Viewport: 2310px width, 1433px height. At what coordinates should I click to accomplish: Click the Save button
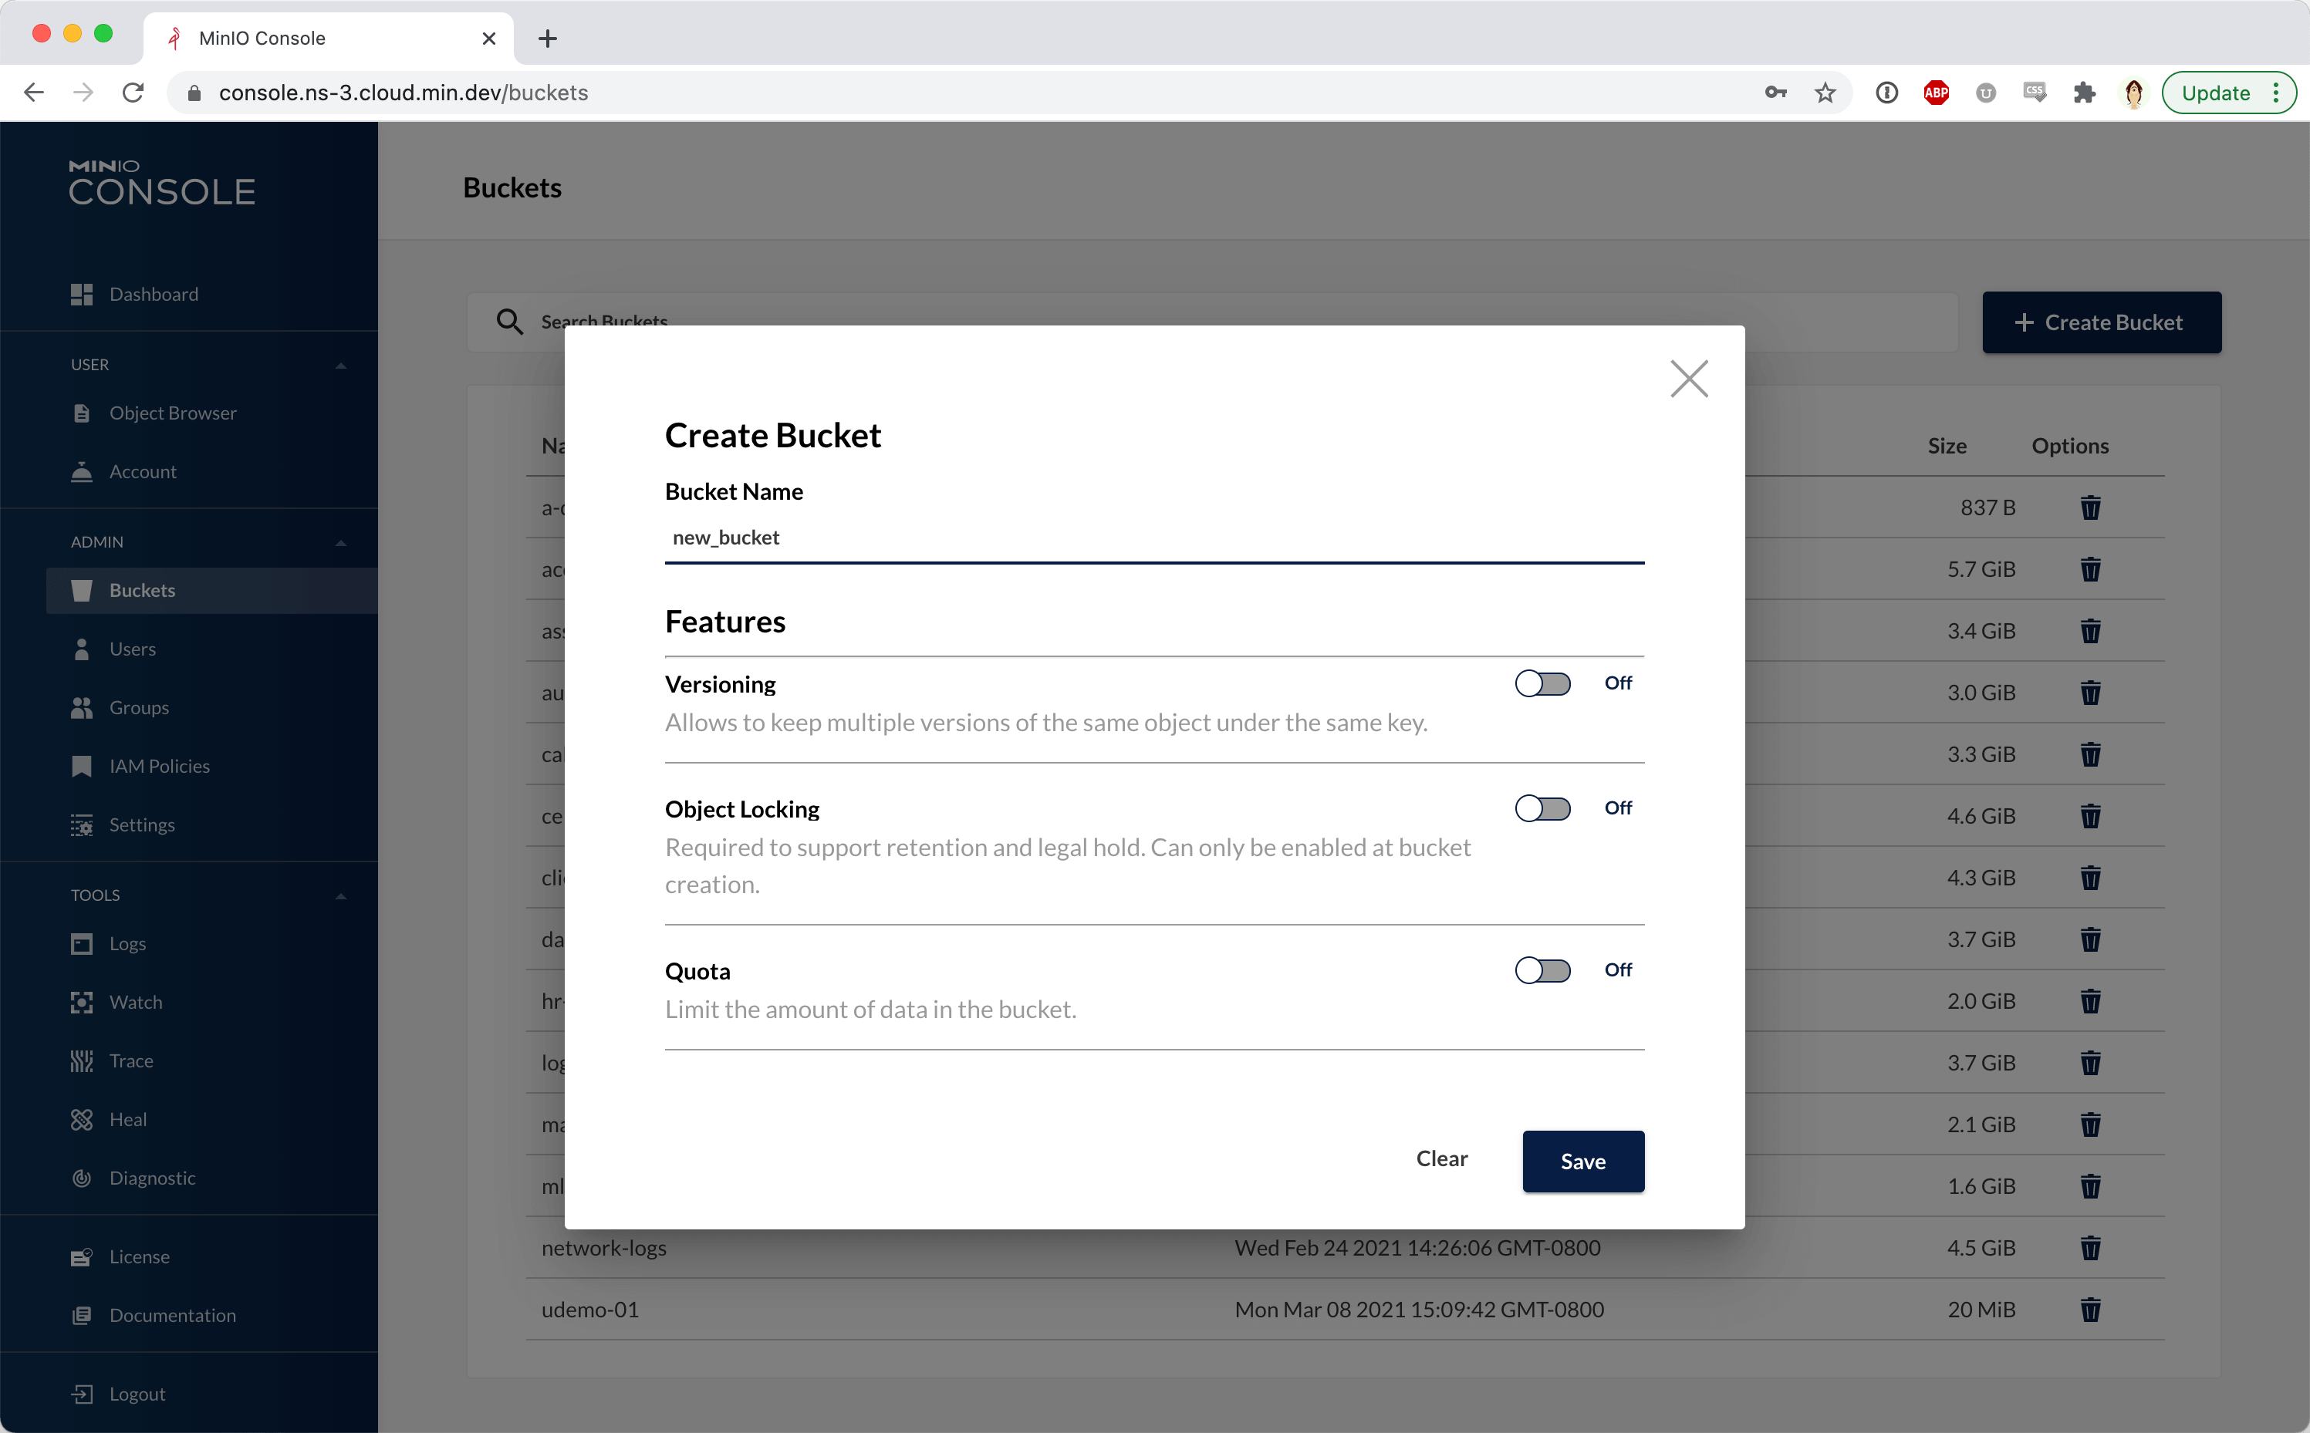pos(1583,1161)
